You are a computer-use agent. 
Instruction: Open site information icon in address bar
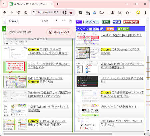tap(34, 12)
